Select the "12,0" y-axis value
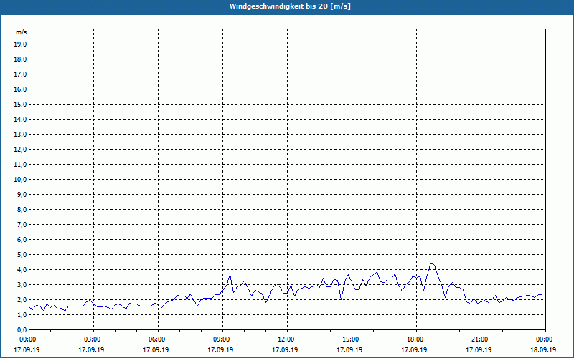Screen dimensions: 574x358 point(21,150)
